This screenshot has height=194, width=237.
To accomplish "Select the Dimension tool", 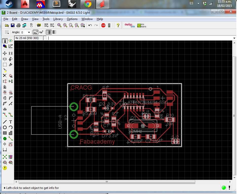I will click(5, 150).
